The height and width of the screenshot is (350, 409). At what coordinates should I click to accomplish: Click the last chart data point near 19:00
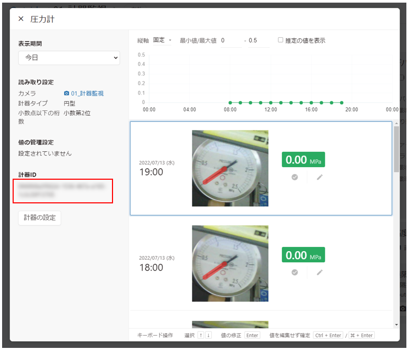(342, 103)
